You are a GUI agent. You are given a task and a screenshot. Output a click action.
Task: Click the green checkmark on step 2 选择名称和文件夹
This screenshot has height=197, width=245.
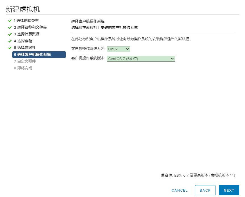[x=11, y=27]
